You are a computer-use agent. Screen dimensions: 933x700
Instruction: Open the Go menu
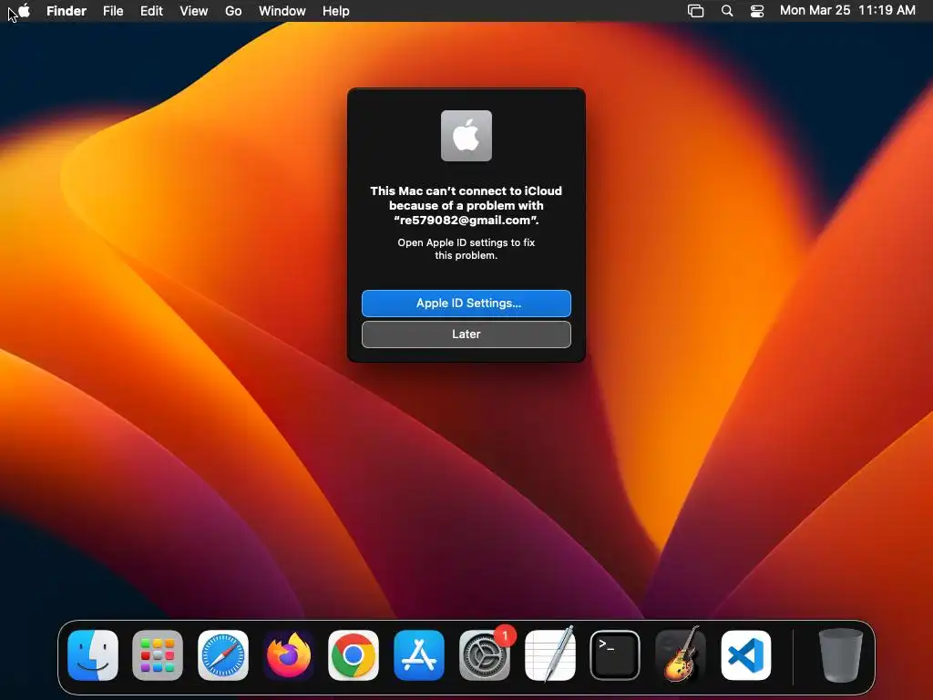click(x=233, y=11)
